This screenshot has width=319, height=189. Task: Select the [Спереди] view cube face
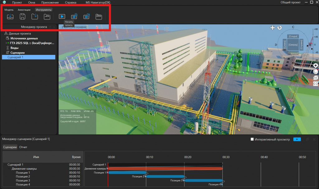tap(293, 53)
